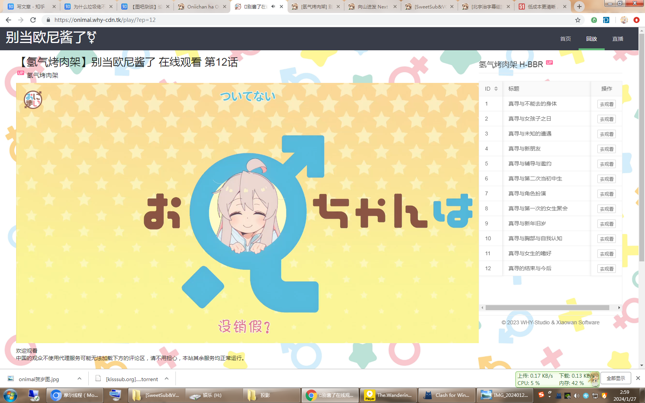Open the network connection tray icon
This screenshot has height=403, width=645.
tap(595, 395)
